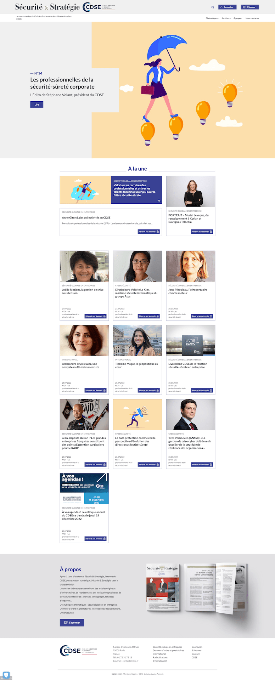Click the S'abonner button in À propos section
This screenshot has width=275, height=680.
point(72,622)
